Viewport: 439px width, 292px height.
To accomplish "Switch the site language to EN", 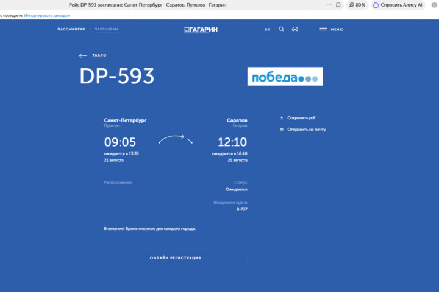I will [268, 29].
